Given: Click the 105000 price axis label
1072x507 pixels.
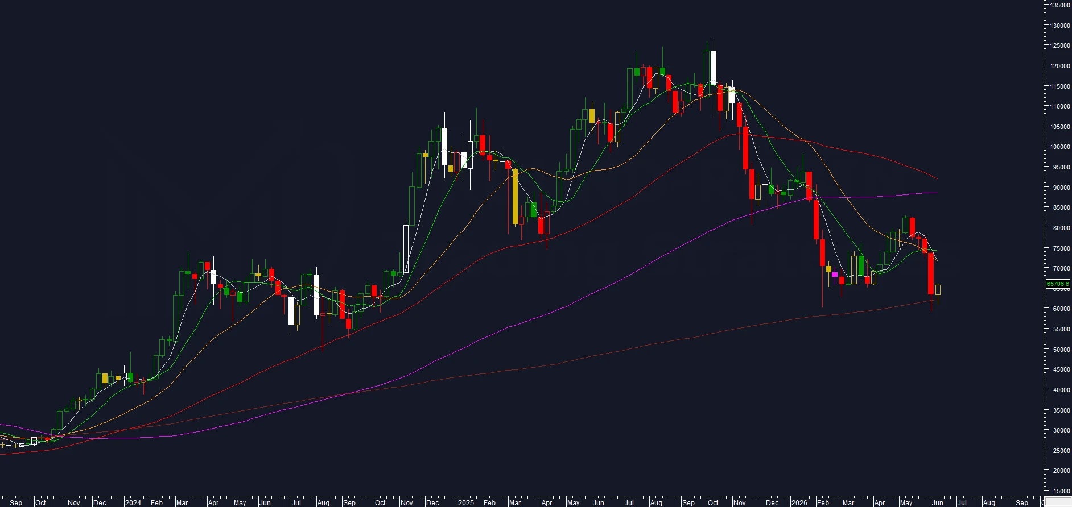Looking at the screenshot, I should (x=1060, y=127).
